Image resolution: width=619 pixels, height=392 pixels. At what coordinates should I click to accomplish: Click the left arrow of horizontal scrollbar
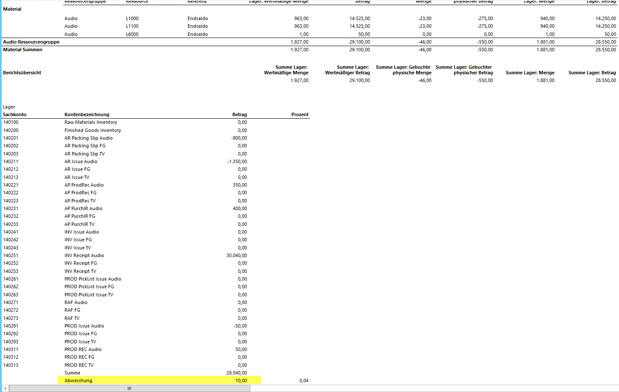point(5,388)
